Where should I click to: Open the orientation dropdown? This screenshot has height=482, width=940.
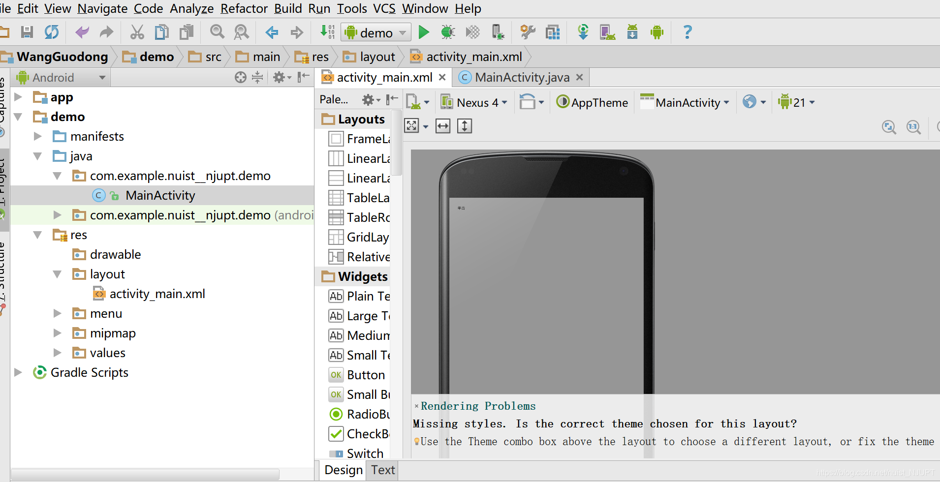(532, 102)
